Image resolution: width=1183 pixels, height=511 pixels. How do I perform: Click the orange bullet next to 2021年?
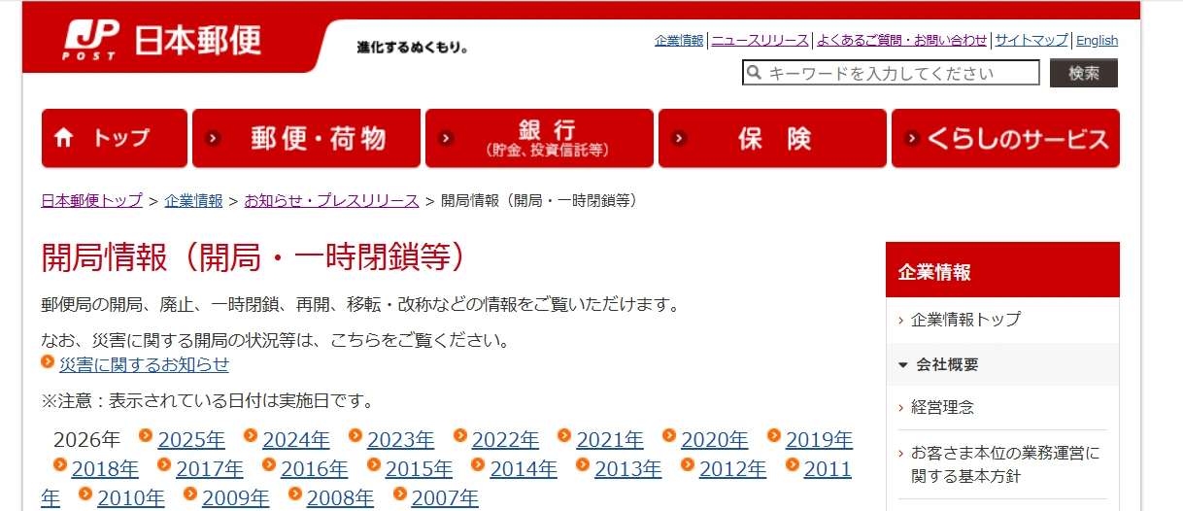(564, 435)
